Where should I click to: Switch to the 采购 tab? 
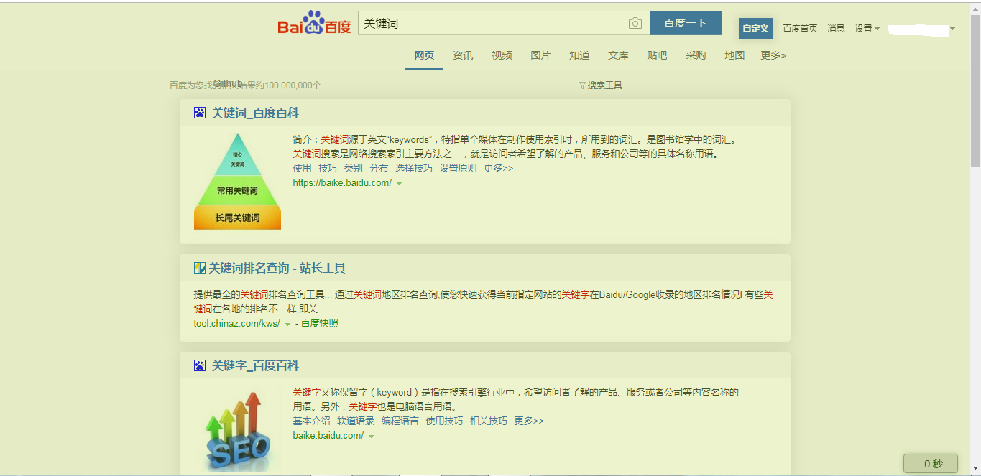696,55
